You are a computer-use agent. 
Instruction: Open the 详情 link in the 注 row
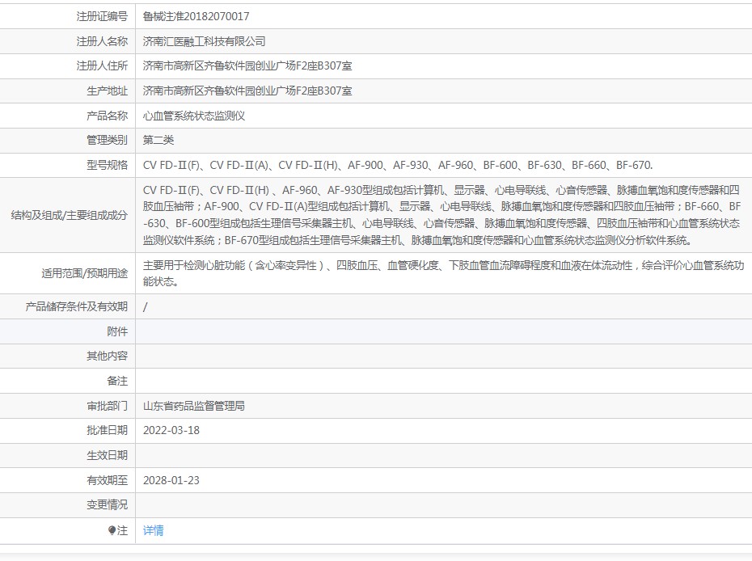click(153, 530)
